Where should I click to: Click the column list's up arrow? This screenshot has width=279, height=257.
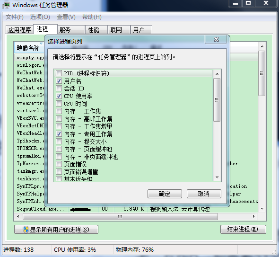(x=217, y=74)
